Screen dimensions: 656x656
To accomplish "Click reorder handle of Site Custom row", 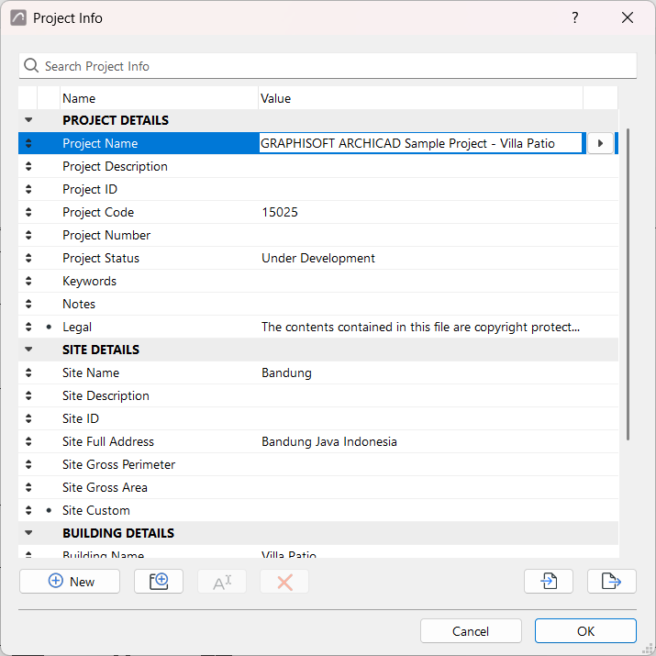I will pyautogui.click(x=28, y=510).
